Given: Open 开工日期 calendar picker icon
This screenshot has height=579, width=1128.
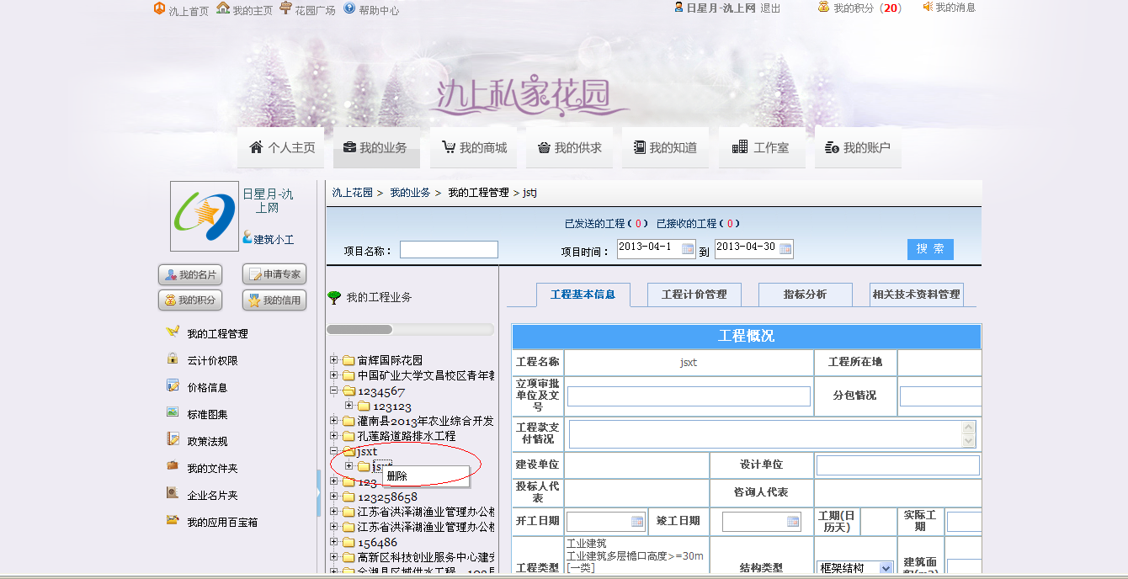Looking at the screenshot, I should [637, 522].
